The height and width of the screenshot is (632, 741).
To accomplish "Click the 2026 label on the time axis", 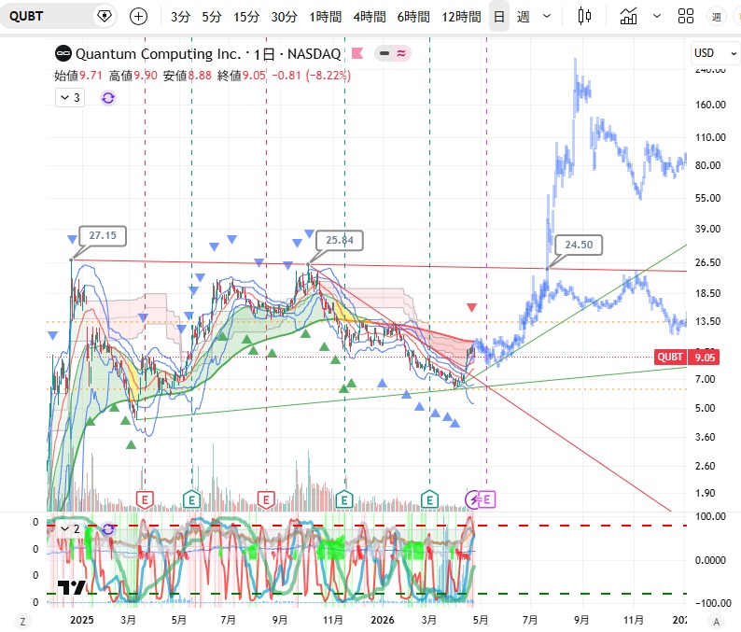I will [x=383, y=620].
